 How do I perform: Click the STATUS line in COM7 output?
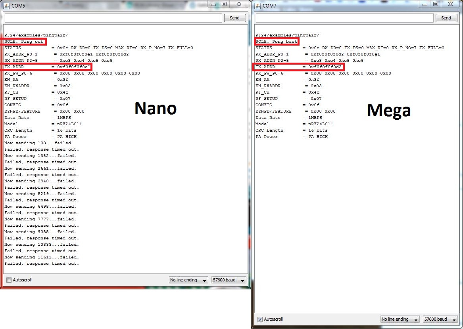[350, 48]
